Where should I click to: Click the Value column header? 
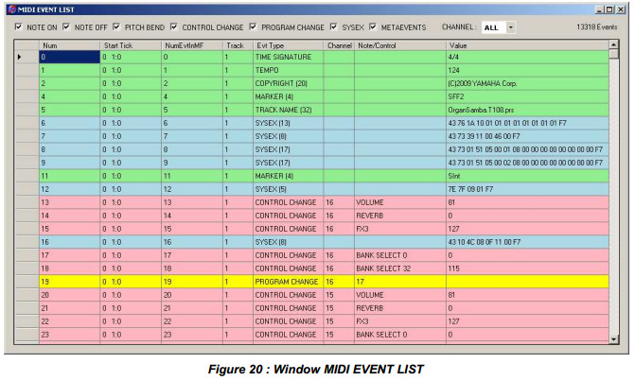525,44
